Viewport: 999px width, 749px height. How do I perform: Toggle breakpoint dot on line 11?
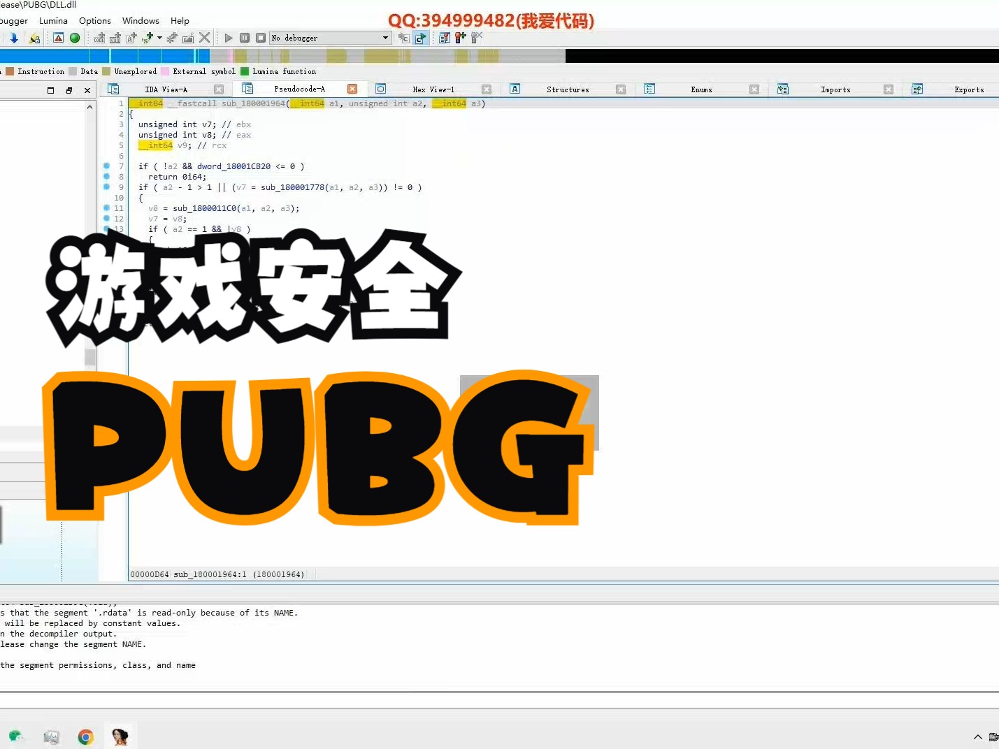pos(106,208)
